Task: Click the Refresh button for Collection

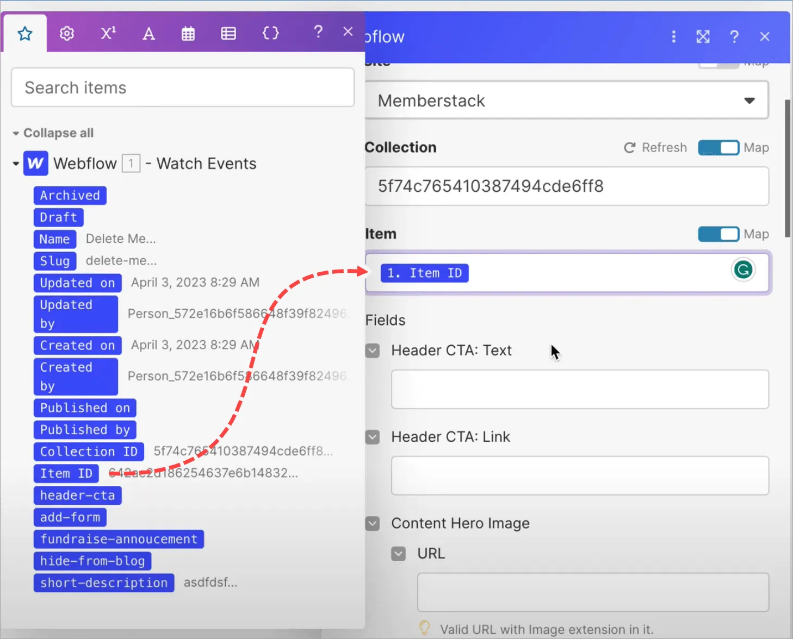Action: [655, 147]
